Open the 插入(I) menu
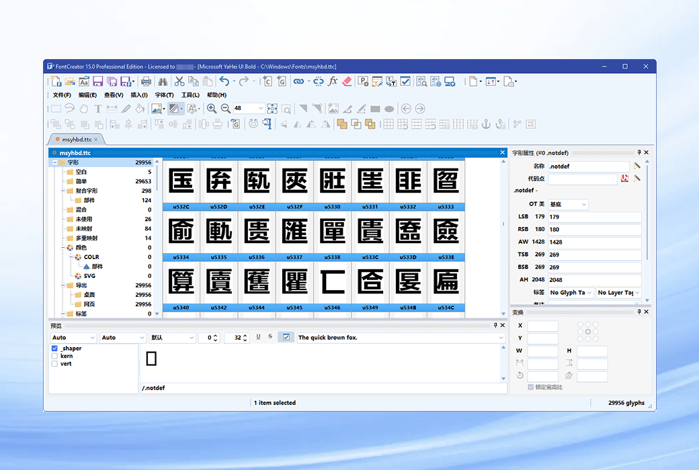Viewport: 699px width, 470px height. click(139, 95)
